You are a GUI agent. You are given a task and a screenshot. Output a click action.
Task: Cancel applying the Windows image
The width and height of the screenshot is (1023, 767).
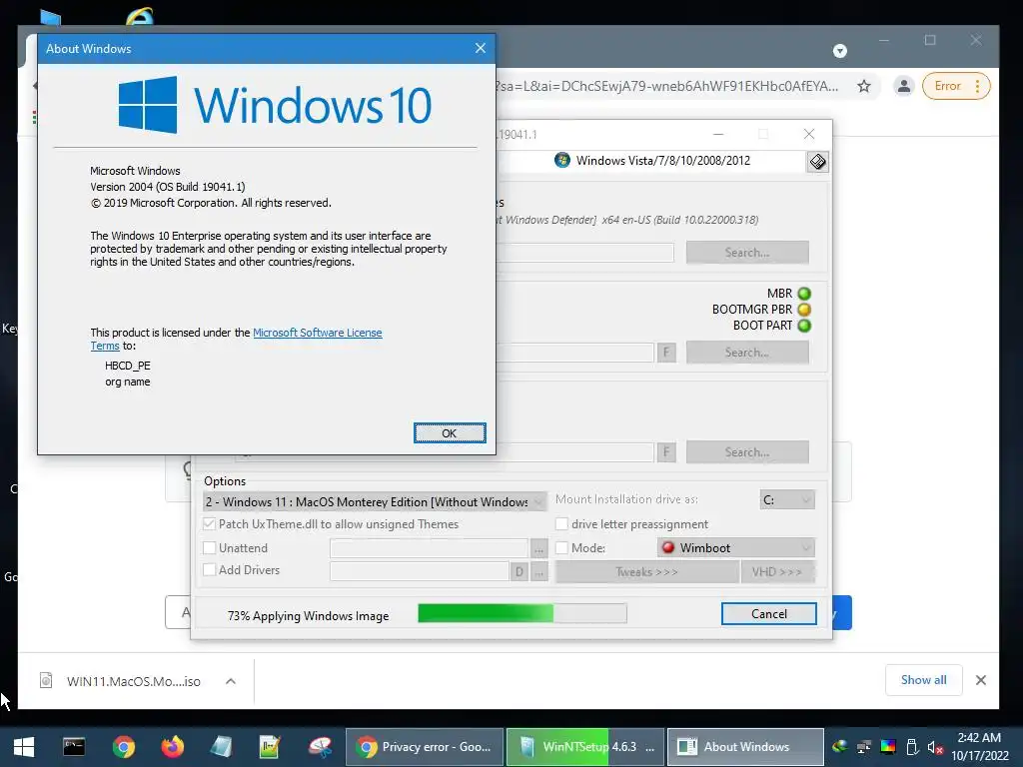pyautogui.click(x=768, y=614)
